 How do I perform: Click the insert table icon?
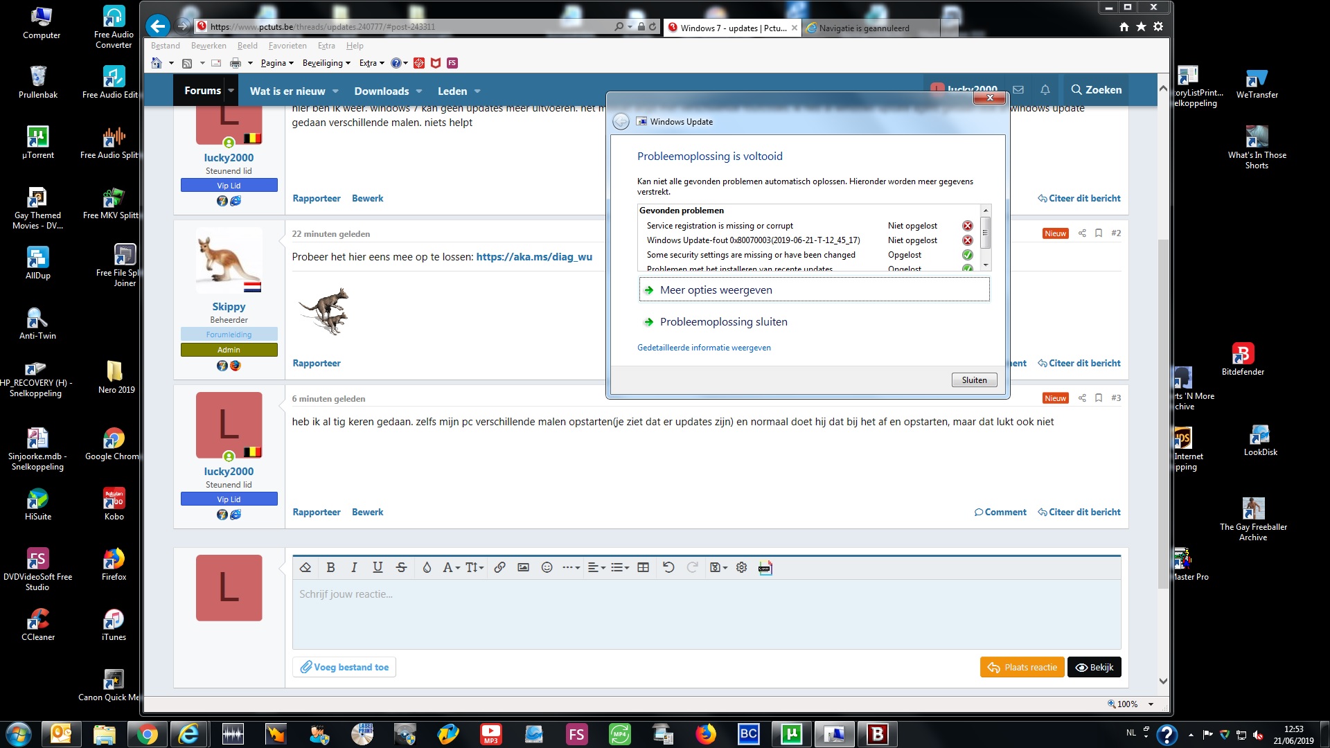point(643,568)
